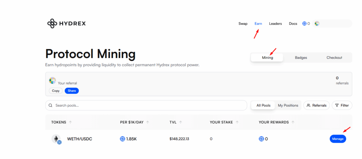Click the YOUR STAKE column header
Viewport: 362px width, 159px height.
[221, 122]
